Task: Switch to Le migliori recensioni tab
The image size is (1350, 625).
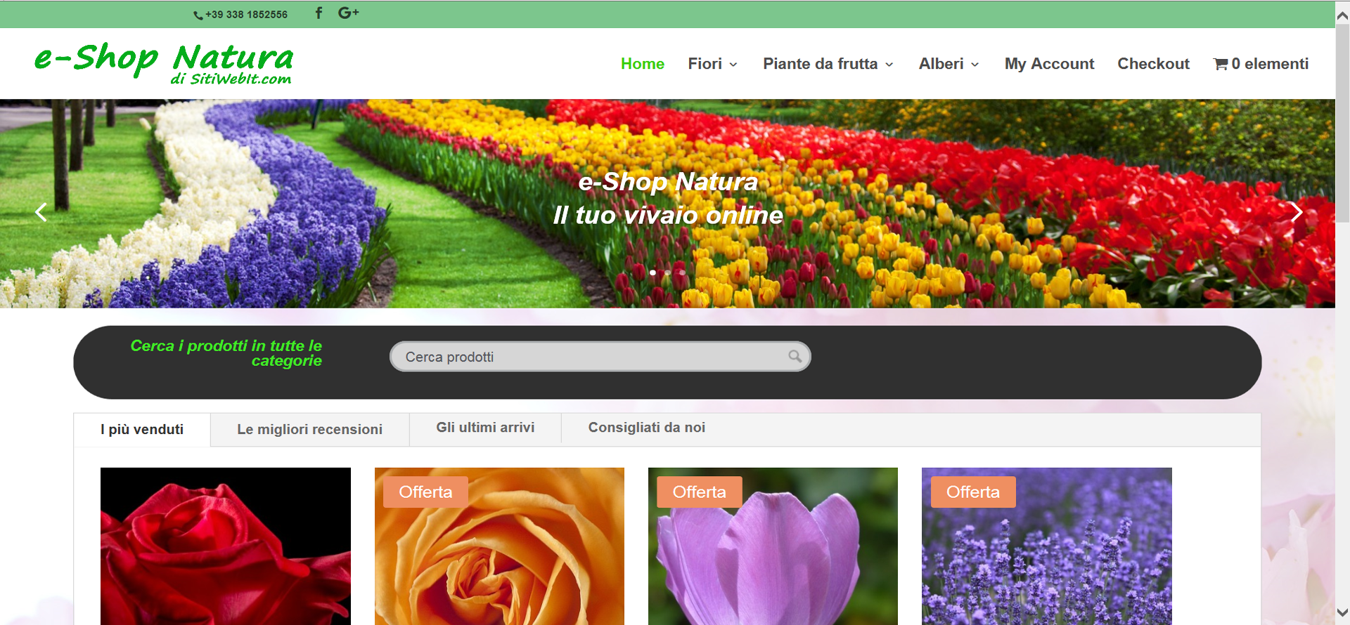Action: tap(309, 430)
